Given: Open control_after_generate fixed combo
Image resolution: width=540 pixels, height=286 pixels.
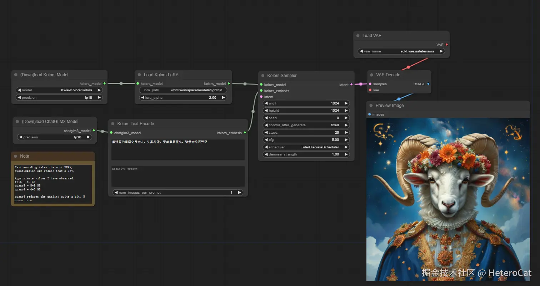Looking at the screenshot, I should point(306,125).
